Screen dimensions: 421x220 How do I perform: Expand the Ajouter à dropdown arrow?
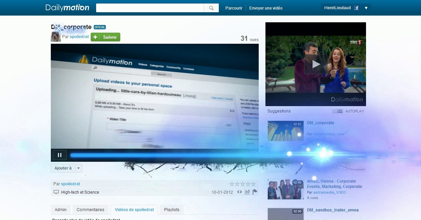click(x=78, y=168)
